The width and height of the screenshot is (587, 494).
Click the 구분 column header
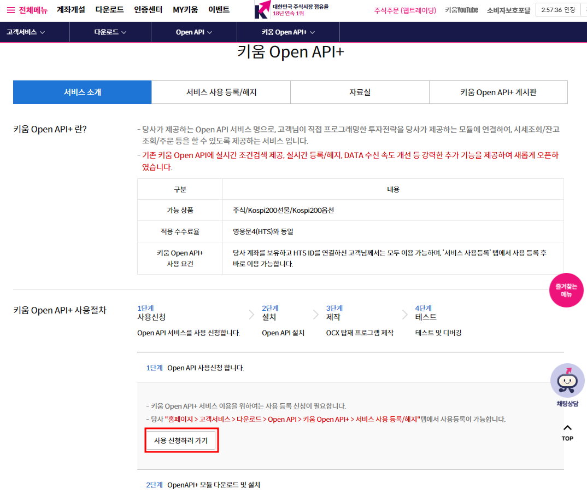tap(180, 189)
